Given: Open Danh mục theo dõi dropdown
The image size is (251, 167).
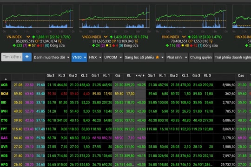Looking at the screenshot, I should point(52,57).
